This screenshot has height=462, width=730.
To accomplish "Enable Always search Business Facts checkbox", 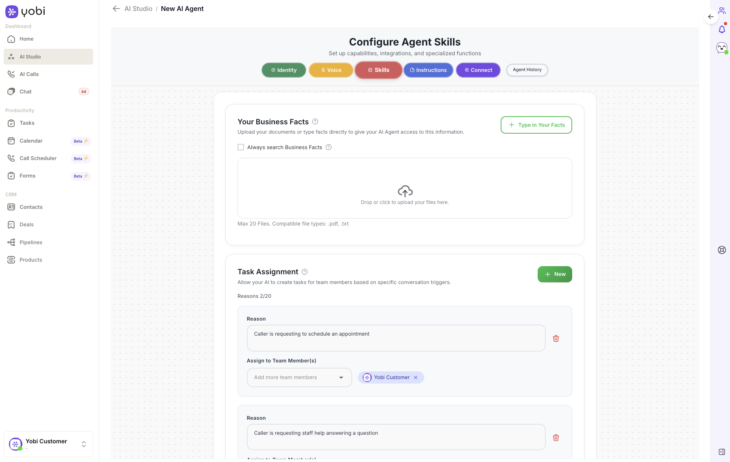I will (x=241, y=147).
